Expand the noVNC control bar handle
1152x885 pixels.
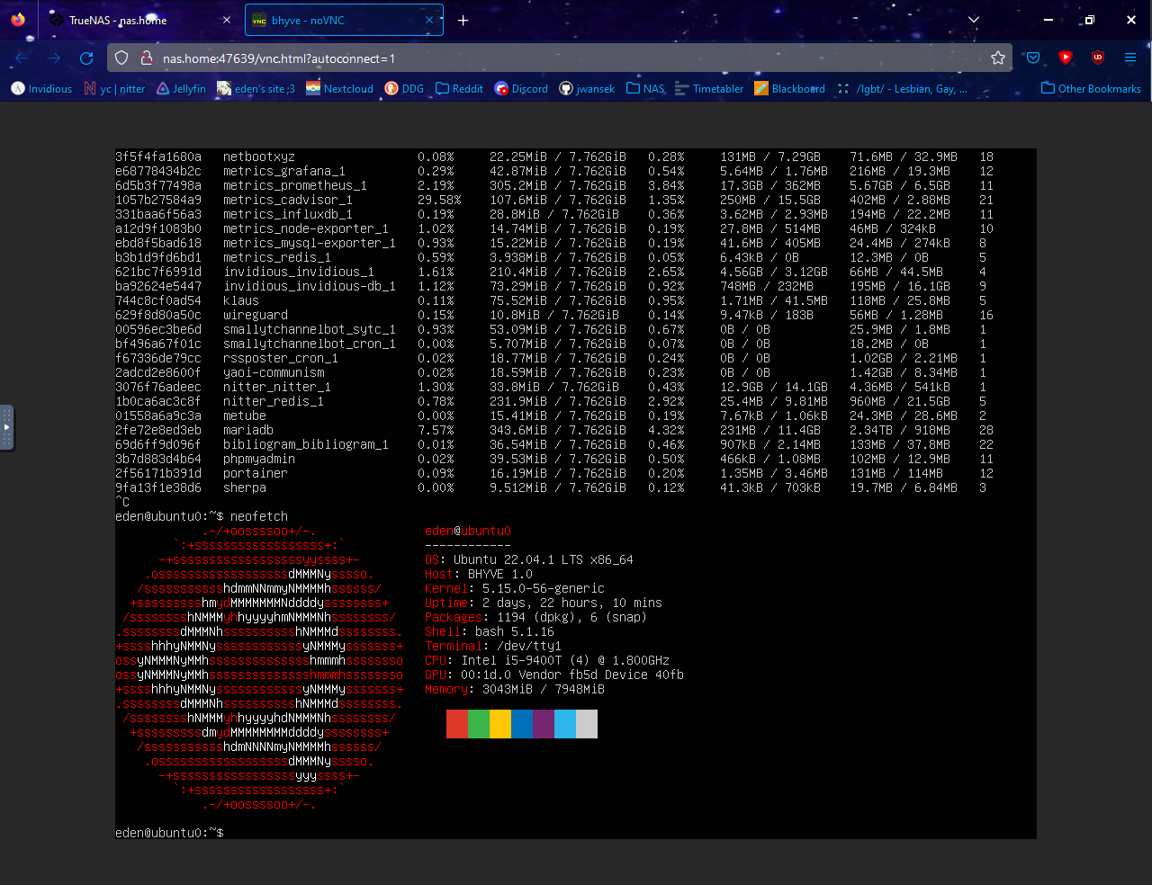[x=6, y=428]
